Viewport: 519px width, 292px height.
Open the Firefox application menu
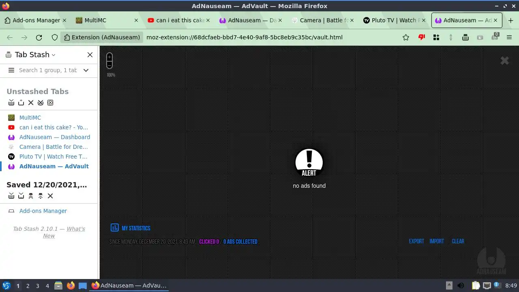coord(509,37)
